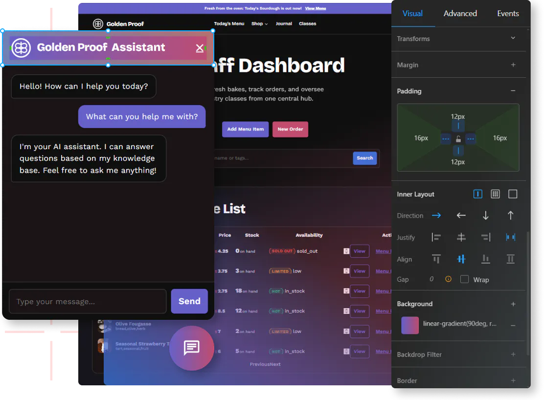
Task: Switch to the Advanced tab
Action: (460, 14)
